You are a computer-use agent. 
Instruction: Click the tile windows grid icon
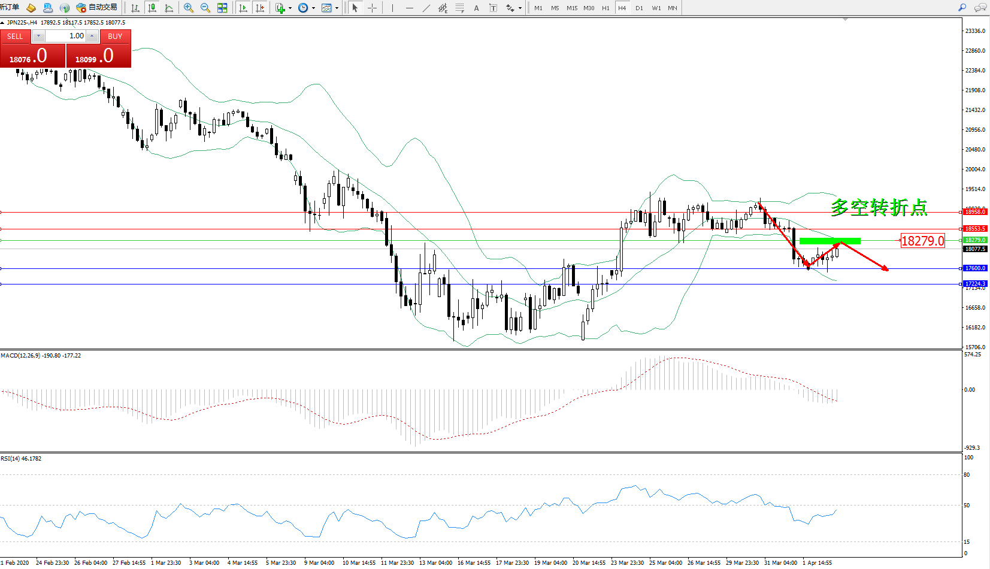coord(222,8)
